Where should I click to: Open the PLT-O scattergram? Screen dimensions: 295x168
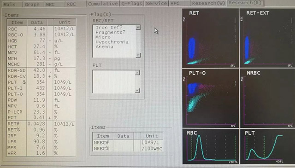click(210, 98)
